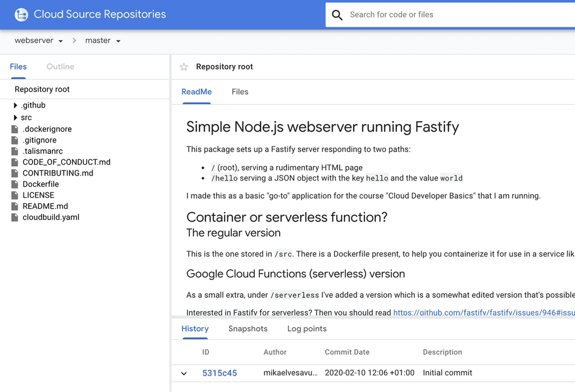This screenshot has height=392, width=575.
Task: Expand the src folder
Action: [14, 117]
